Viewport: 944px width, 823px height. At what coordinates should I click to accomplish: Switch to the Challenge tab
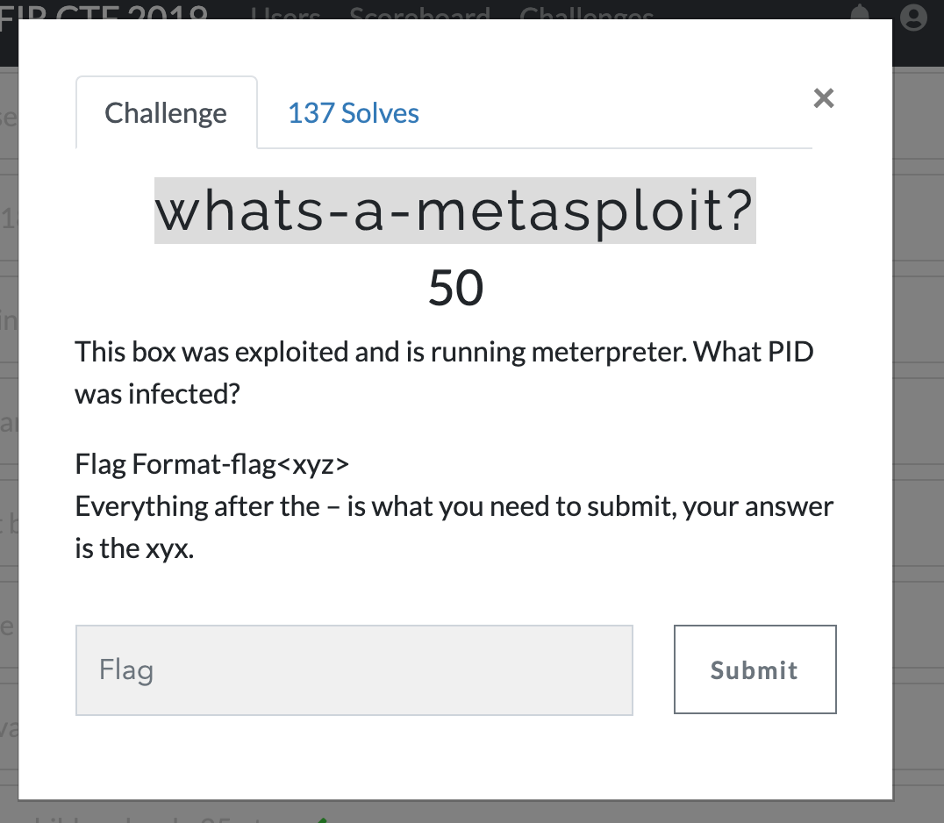tap(166, 112)
